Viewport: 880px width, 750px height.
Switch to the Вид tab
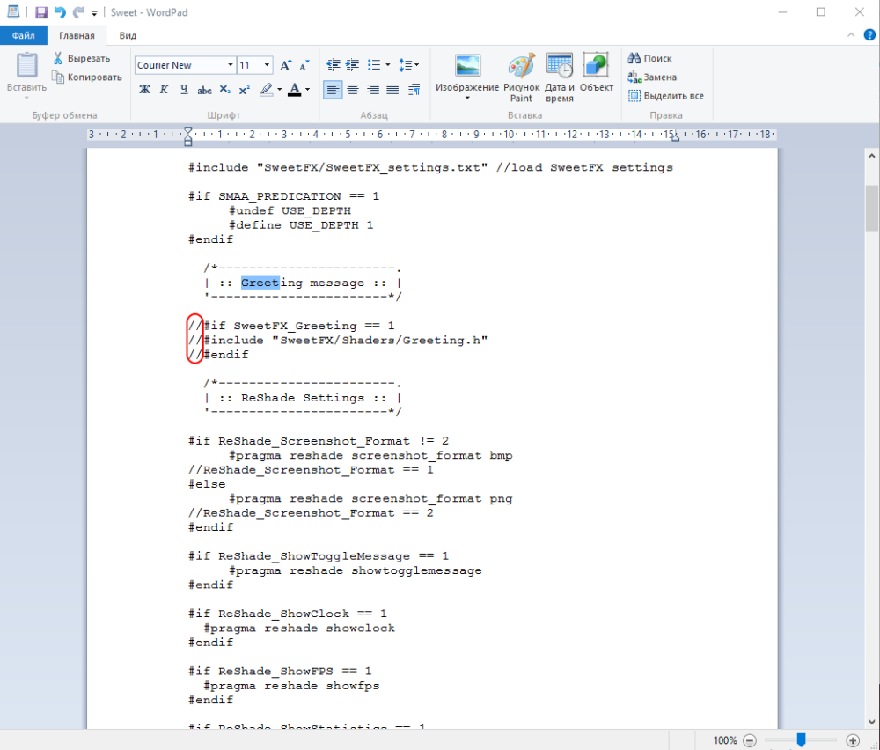click(128, 35)
